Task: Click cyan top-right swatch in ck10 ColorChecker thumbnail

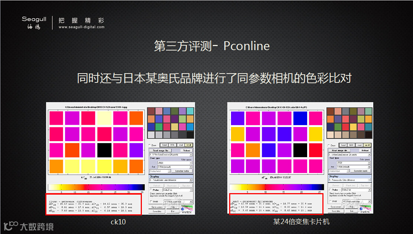Action: 190,111
